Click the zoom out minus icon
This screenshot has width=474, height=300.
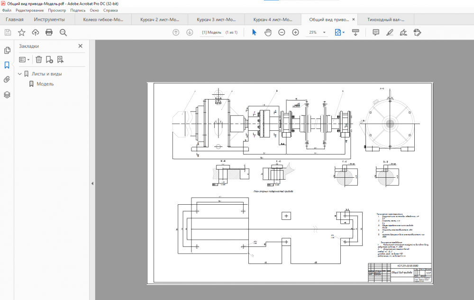click(x=282, y=32)
